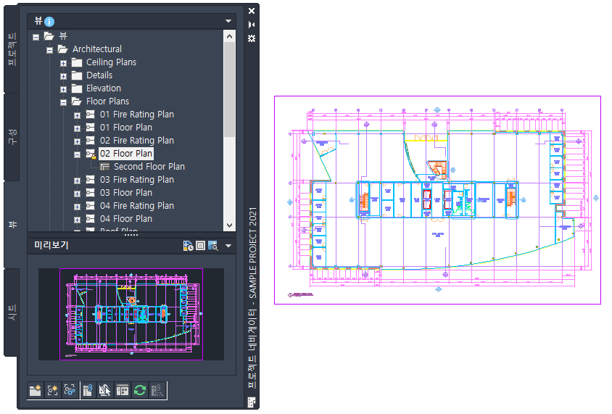Select 04 Fire Rating Plan in the tree
This screenshot has width=612, height=414.
pyautogui.click(x=136, y=206)
